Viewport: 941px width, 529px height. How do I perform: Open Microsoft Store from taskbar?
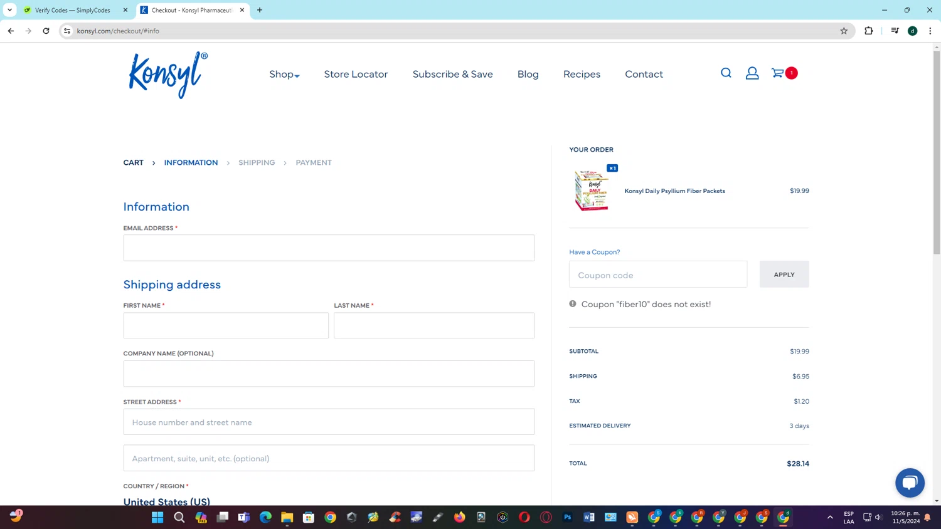[309, 517]
